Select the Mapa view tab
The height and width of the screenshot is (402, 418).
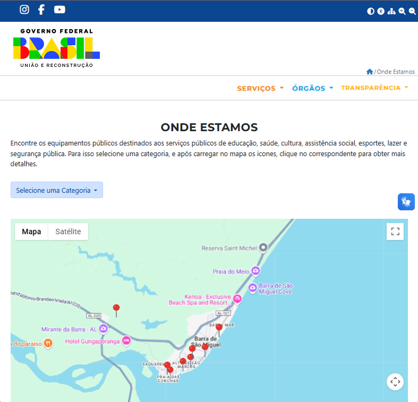31,232
